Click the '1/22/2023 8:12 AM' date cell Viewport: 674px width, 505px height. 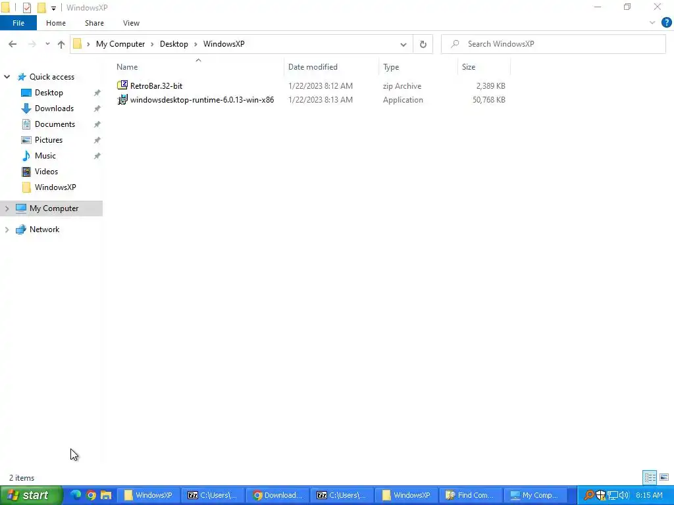321,86
